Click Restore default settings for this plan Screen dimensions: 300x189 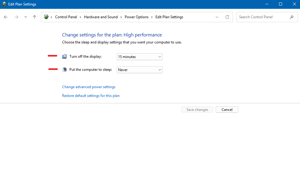[91, 96]
